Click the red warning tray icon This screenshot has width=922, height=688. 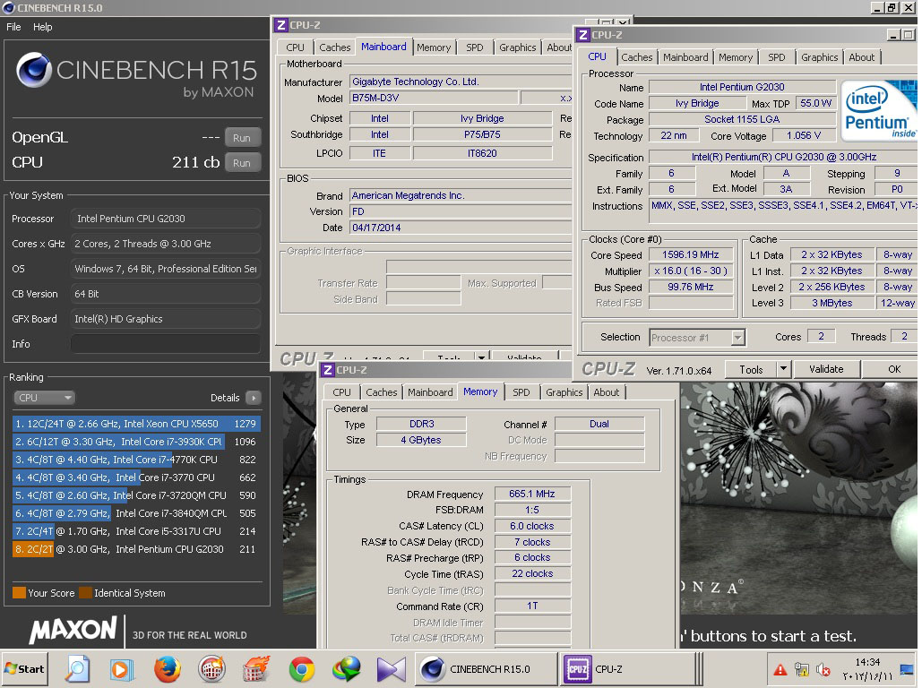click(780, 670)
